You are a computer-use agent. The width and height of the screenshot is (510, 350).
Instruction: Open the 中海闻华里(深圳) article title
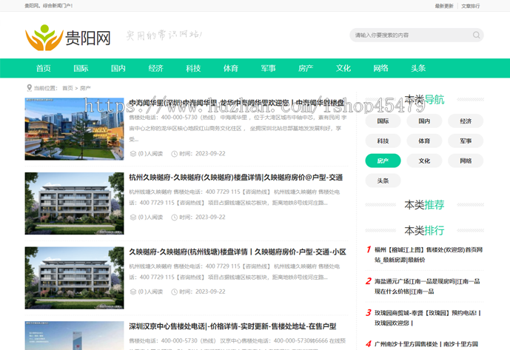[236, 103]
